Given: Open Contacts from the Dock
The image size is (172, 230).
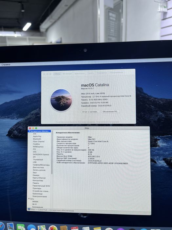Looking at the screenshot, I should pyautogui.click(x=64, y=228).
